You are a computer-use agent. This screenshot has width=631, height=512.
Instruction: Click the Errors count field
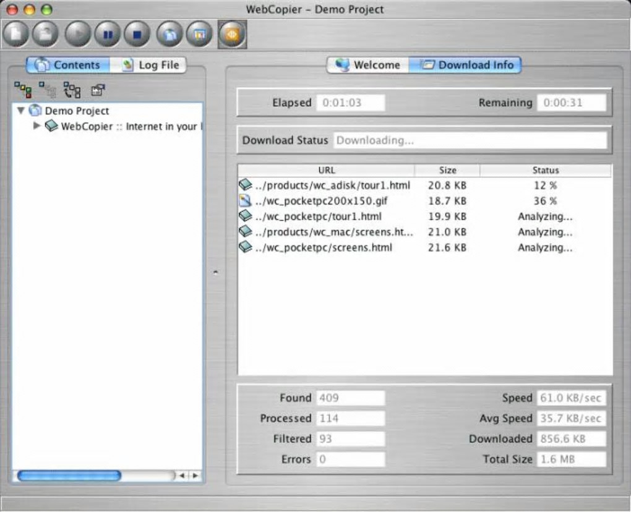[351, 459]
